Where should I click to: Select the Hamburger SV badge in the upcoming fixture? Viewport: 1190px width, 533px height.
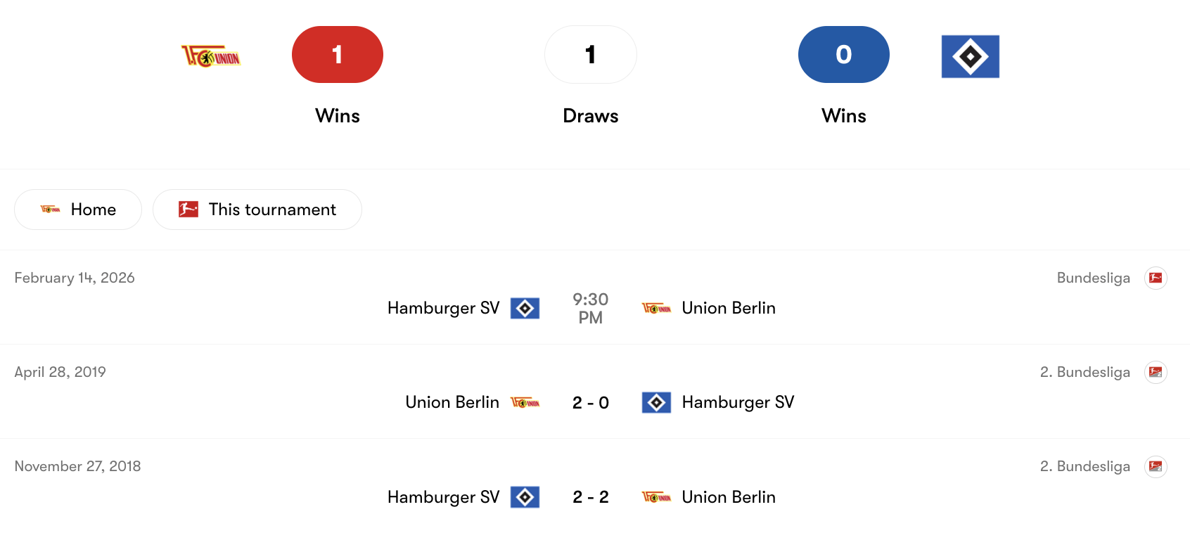pos(524,308)
